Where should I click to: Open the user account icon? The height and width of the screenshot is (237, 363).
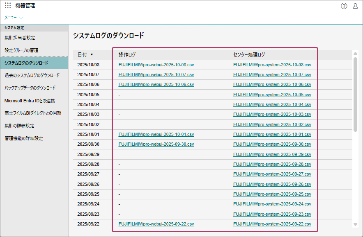point(355,6)
